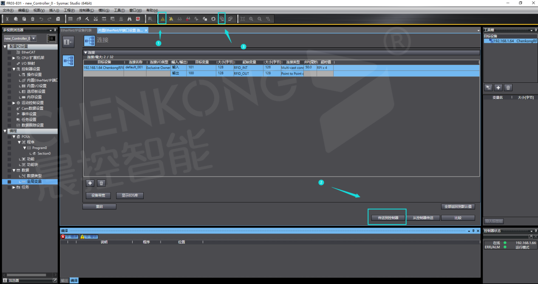Expand the CPU/扩展机架 tree node
This screenshot has height=284, width=538.
coord(14,58)
